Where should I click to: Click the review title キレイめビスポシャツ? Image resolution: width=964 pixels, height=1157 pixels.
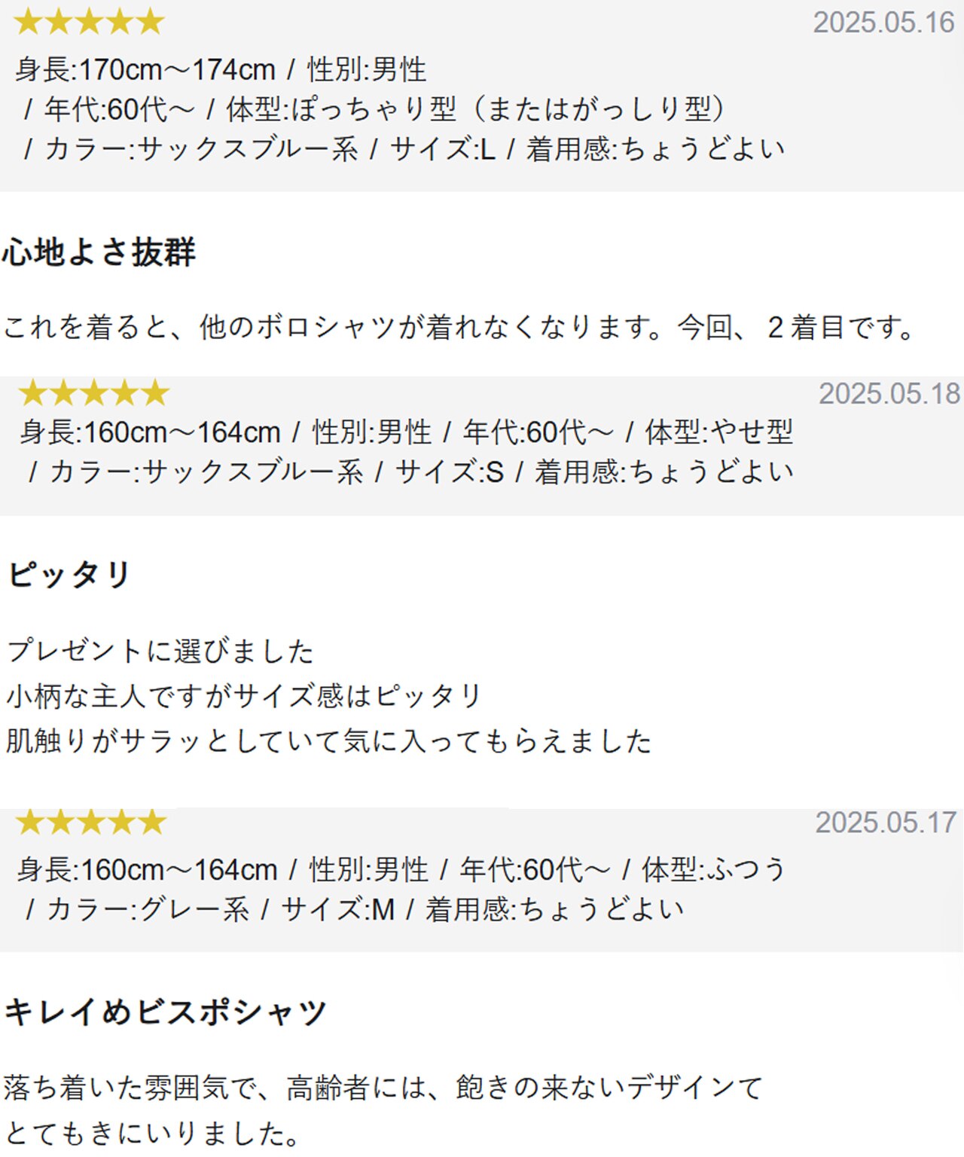click(166, 1012)
